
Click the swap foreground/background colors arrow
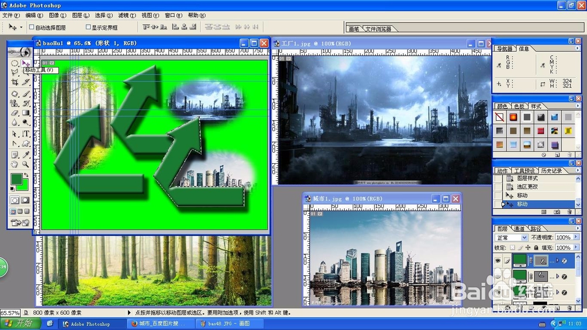26,176
